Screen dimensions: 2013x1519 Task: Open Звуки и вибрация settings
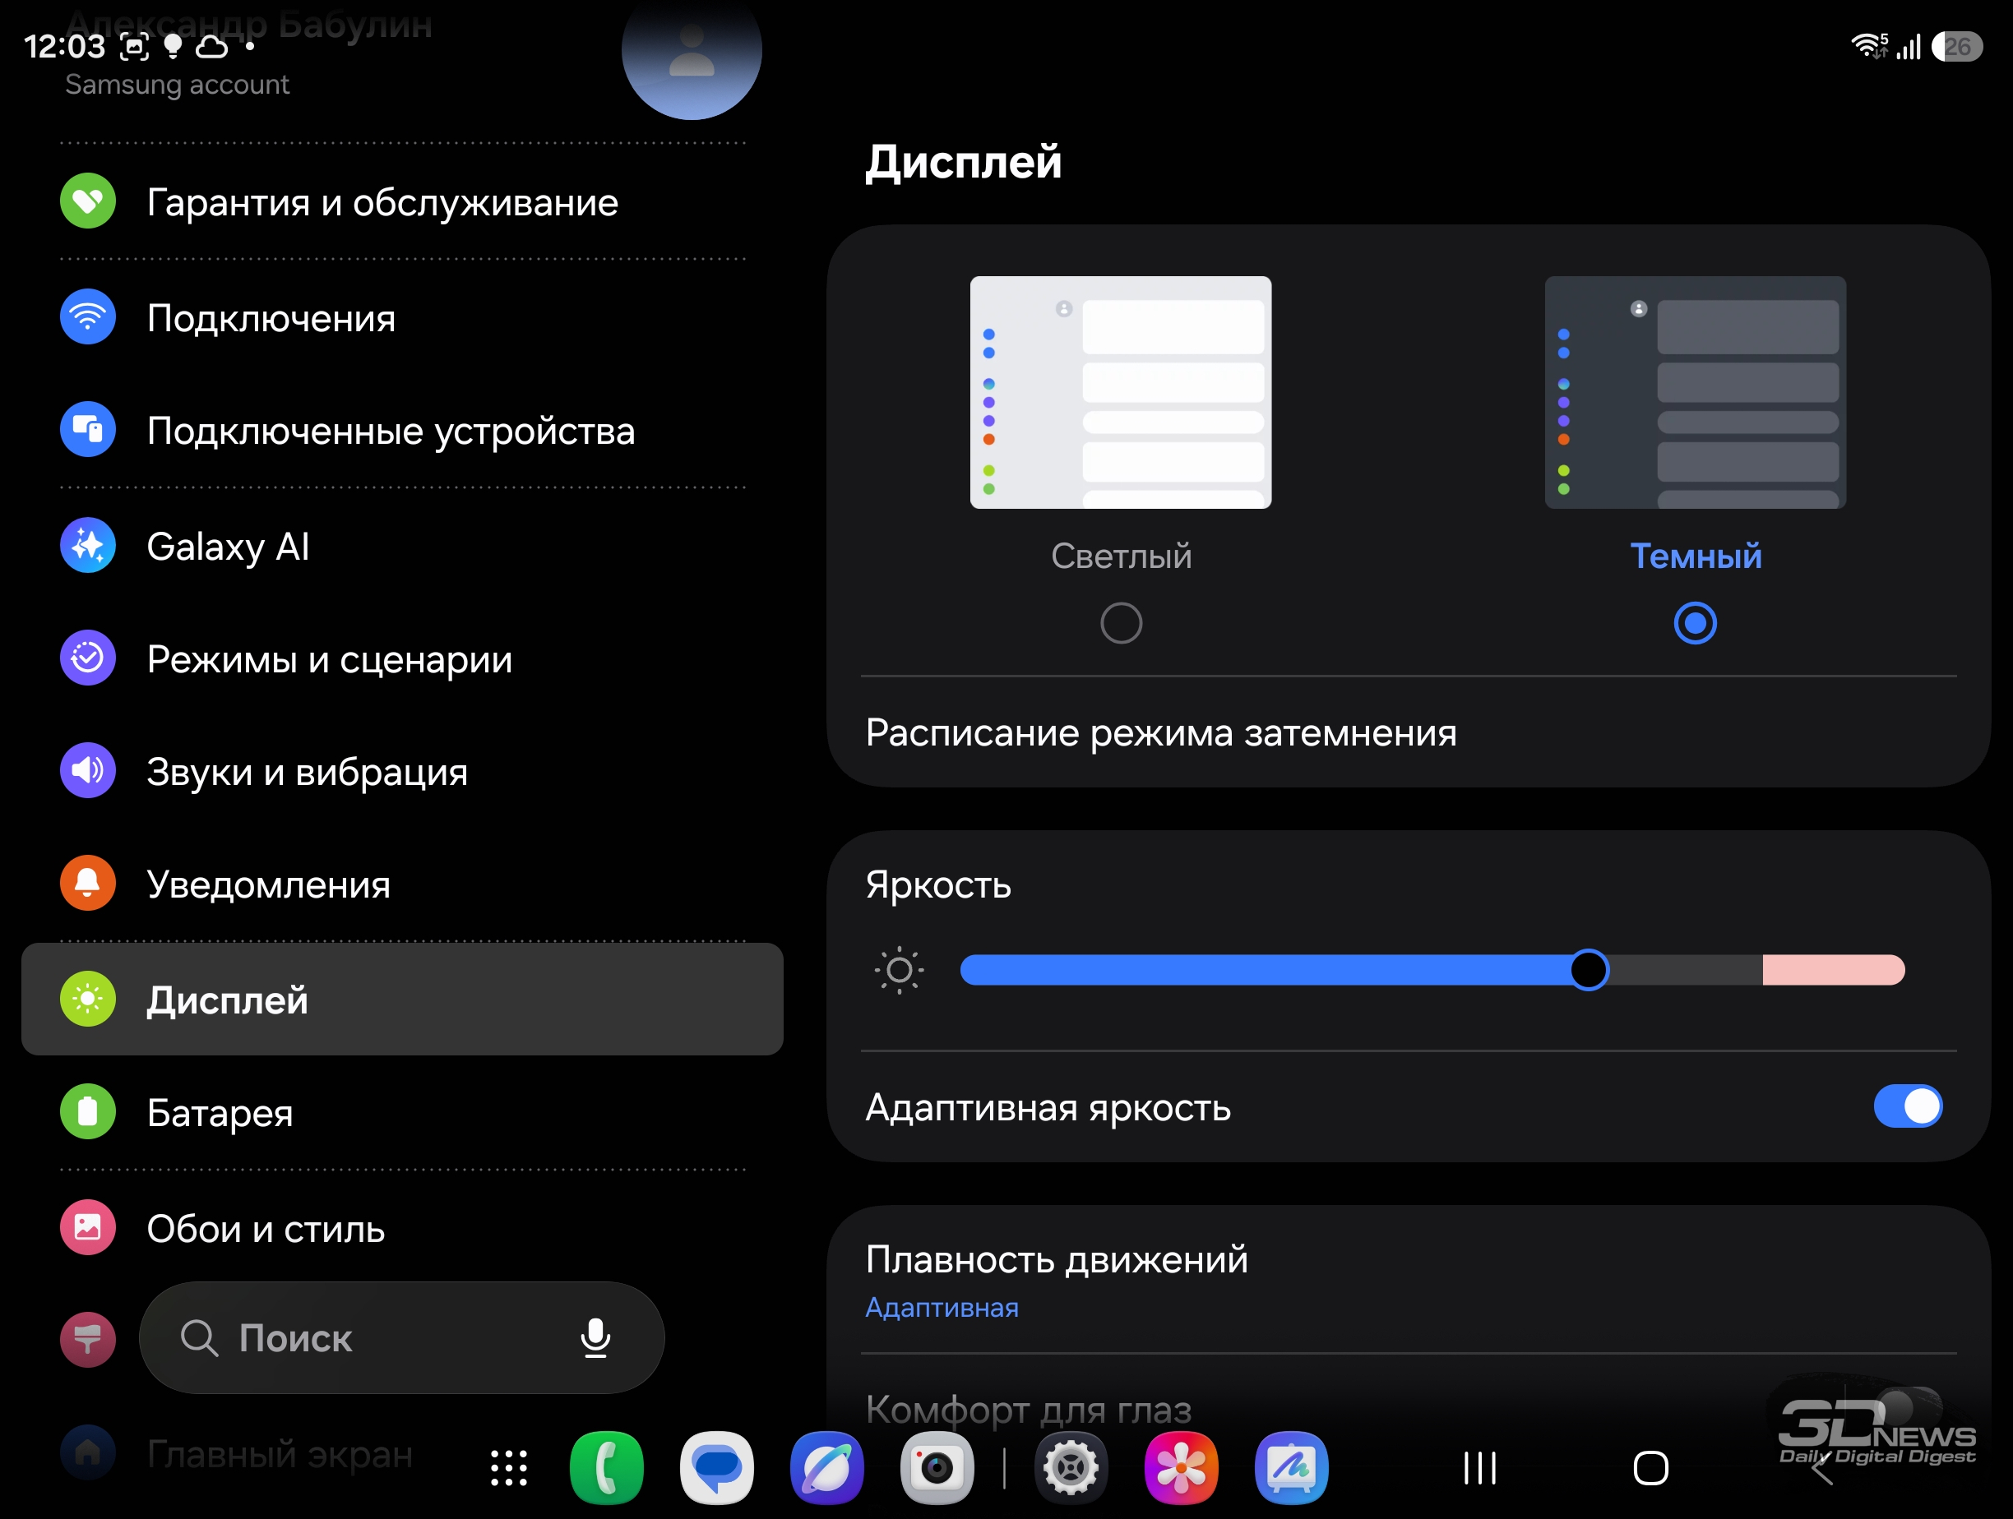tap(402, 770)
